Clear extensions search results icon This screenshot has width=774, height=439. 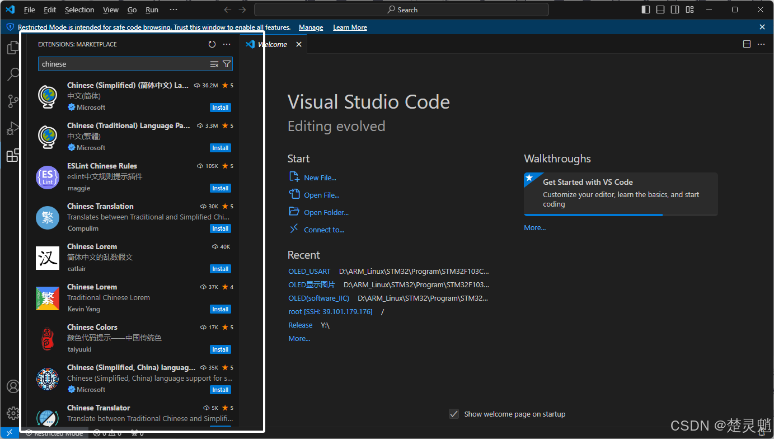tap(214, 64)
